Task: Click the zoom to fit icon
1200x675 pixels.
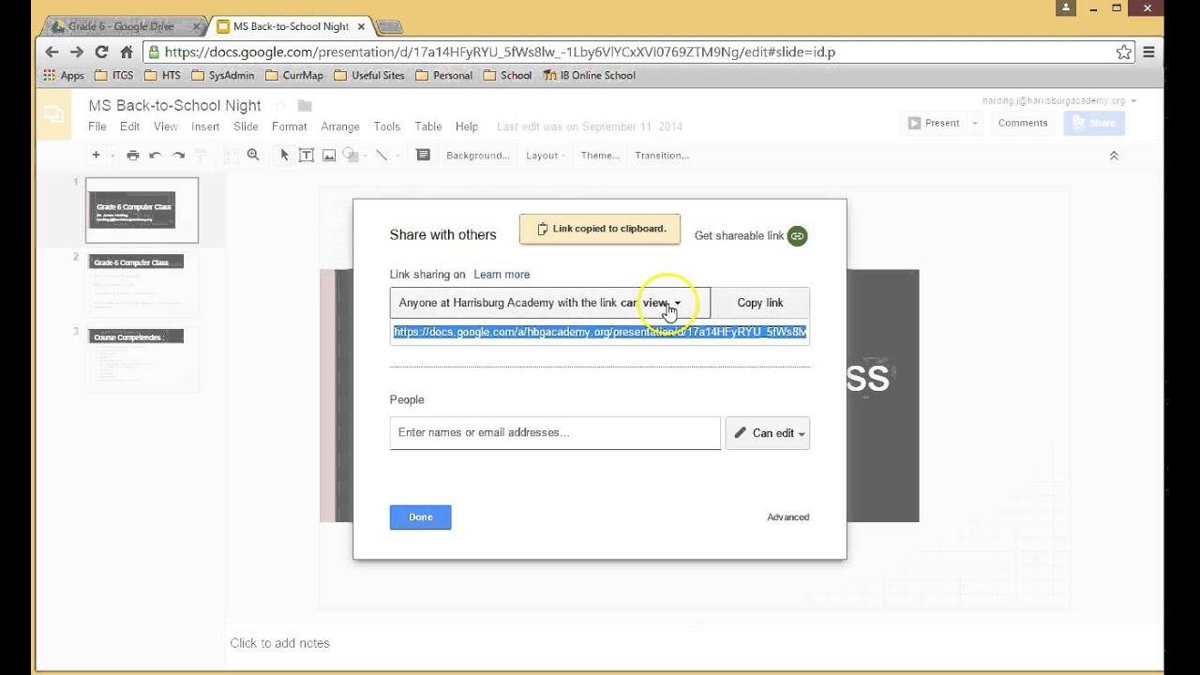Action: [232, 156]
